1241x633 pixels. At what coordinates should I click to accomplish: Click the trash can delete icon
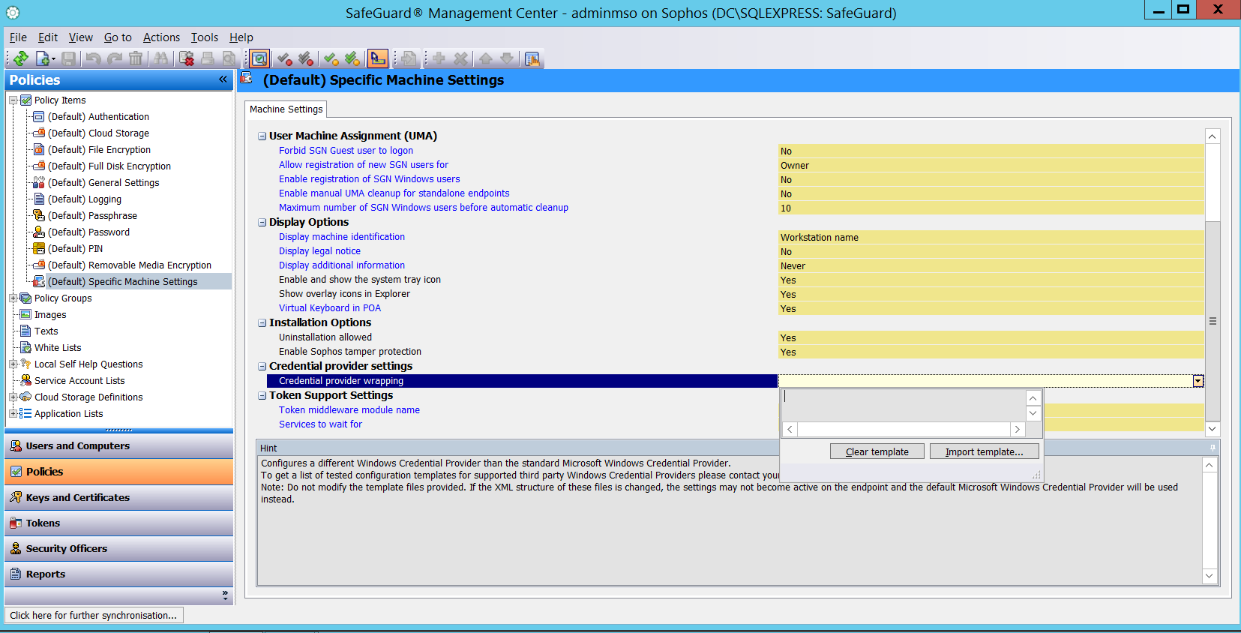point(136,58)
